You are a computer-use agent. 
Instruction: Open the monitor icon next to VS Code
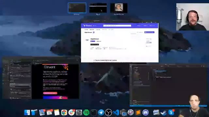(x=123, y=112)
